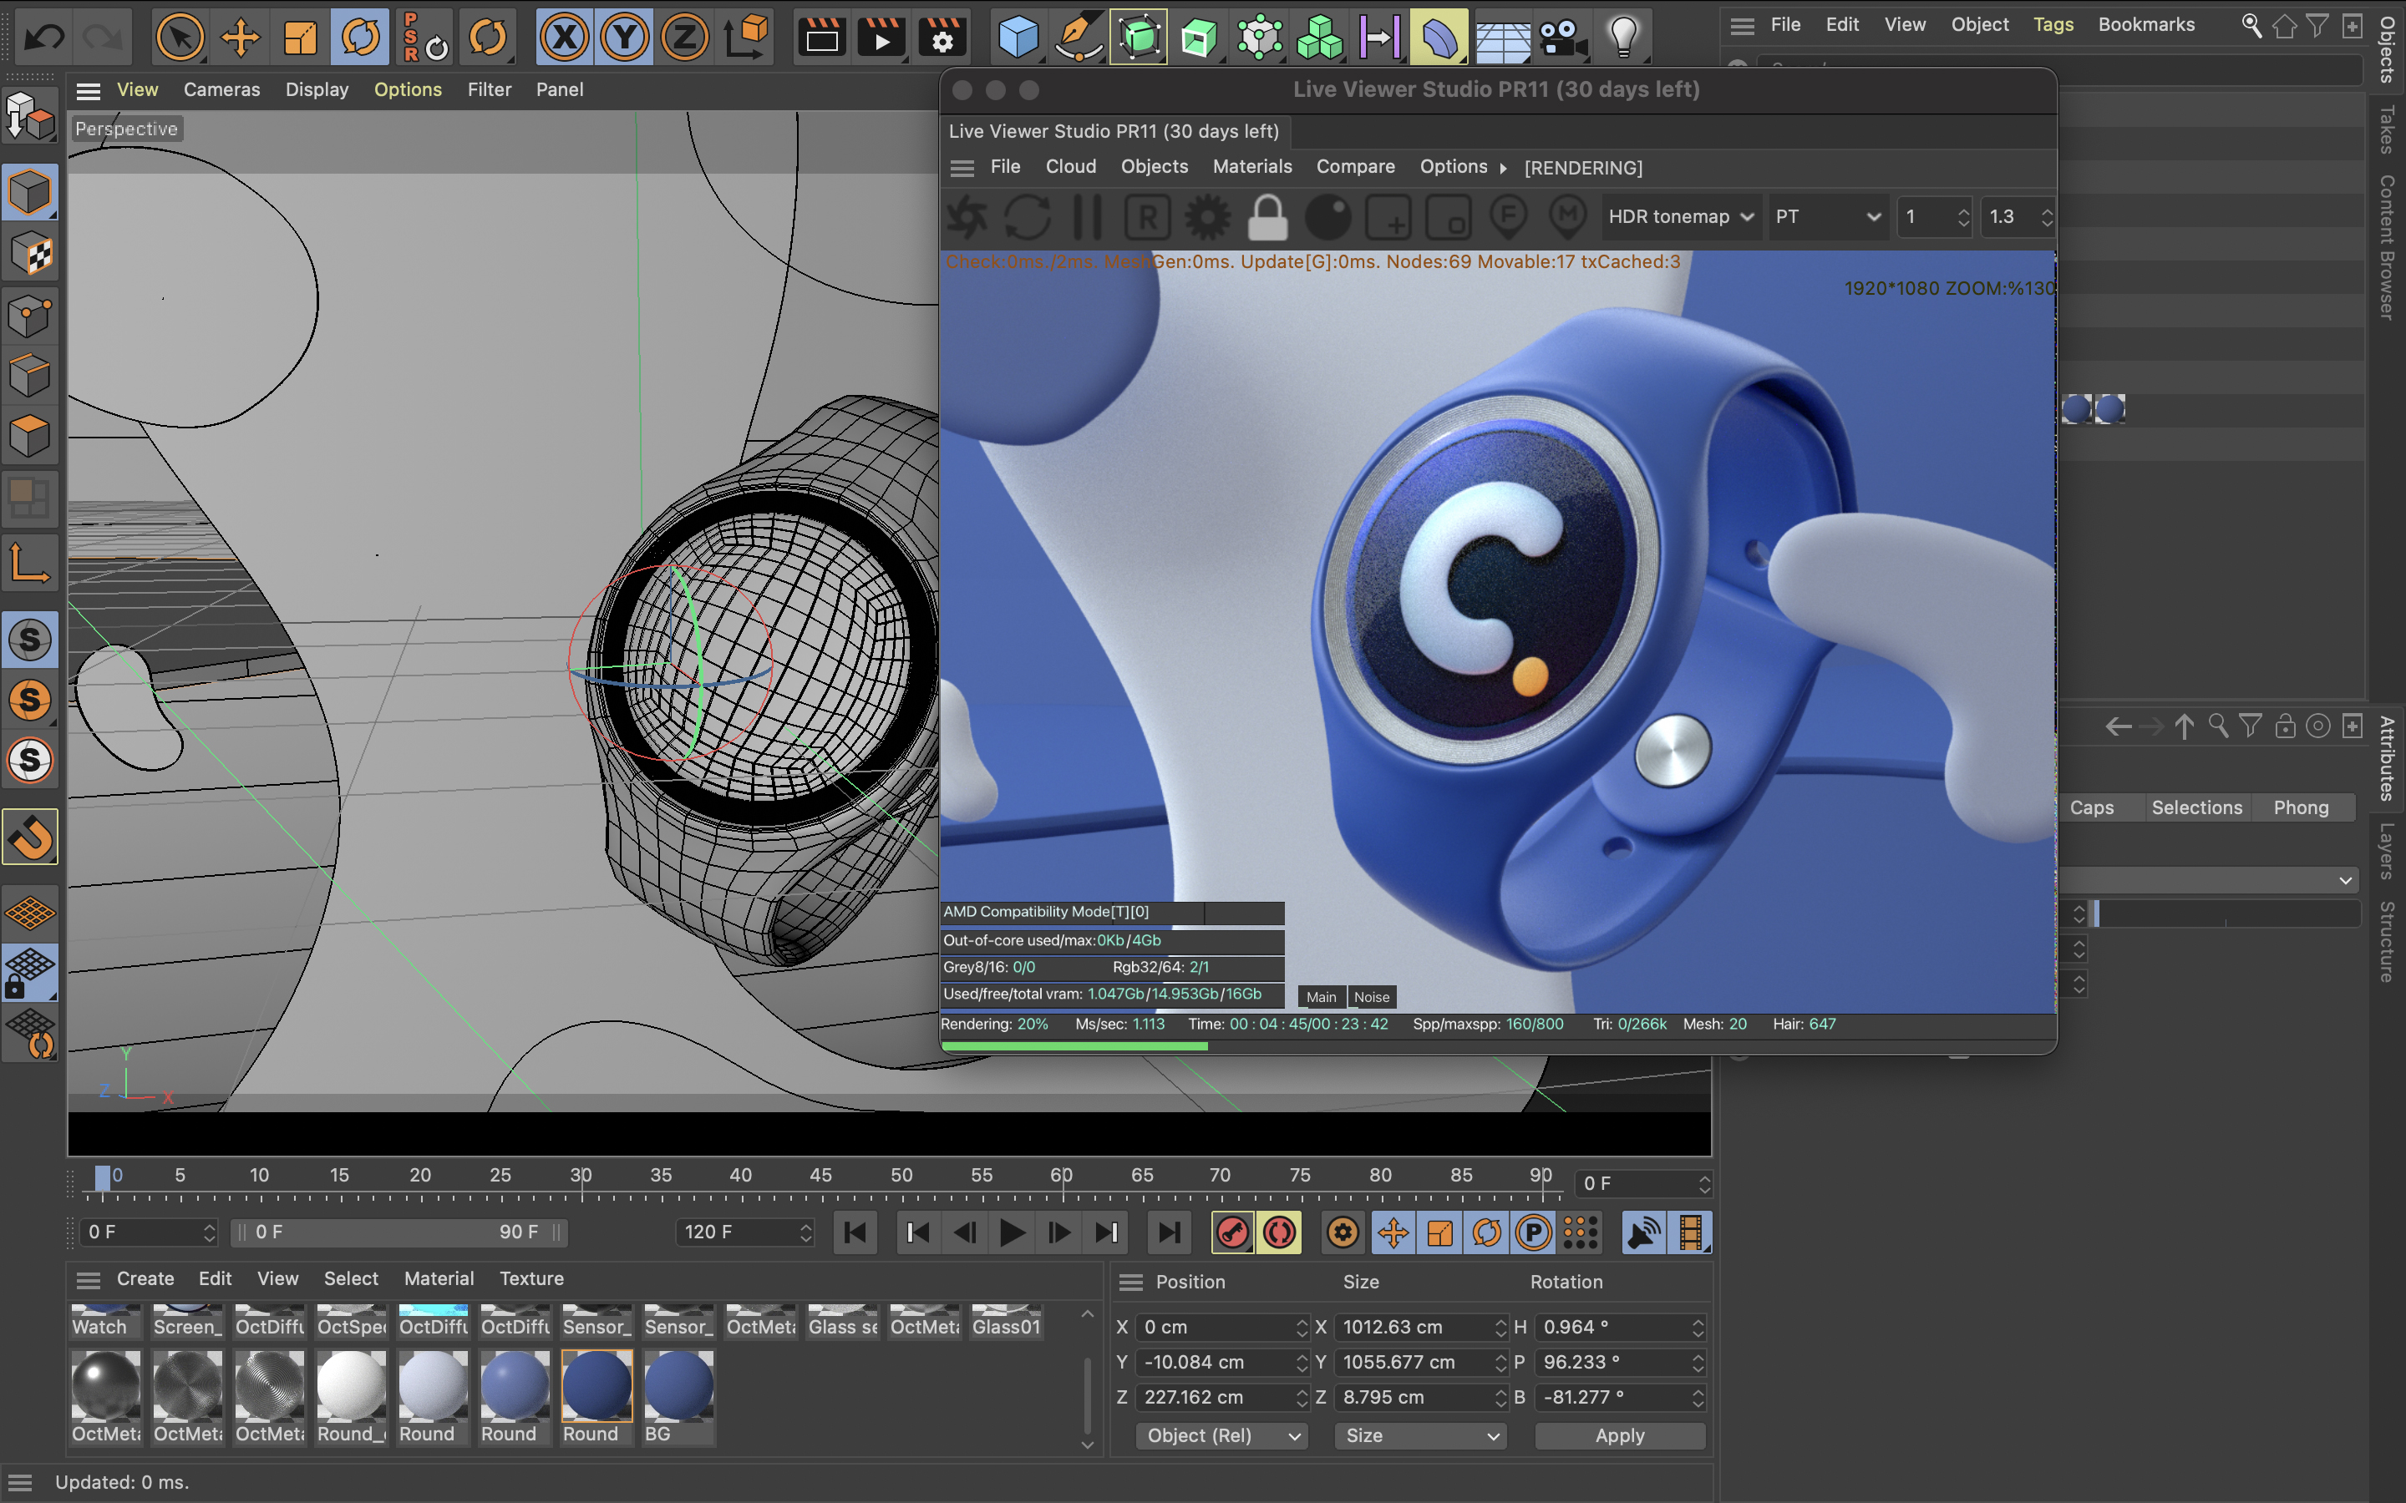Add a Camera object
Screen dimensions: 2406x1503
click(x=1562, y=38)
